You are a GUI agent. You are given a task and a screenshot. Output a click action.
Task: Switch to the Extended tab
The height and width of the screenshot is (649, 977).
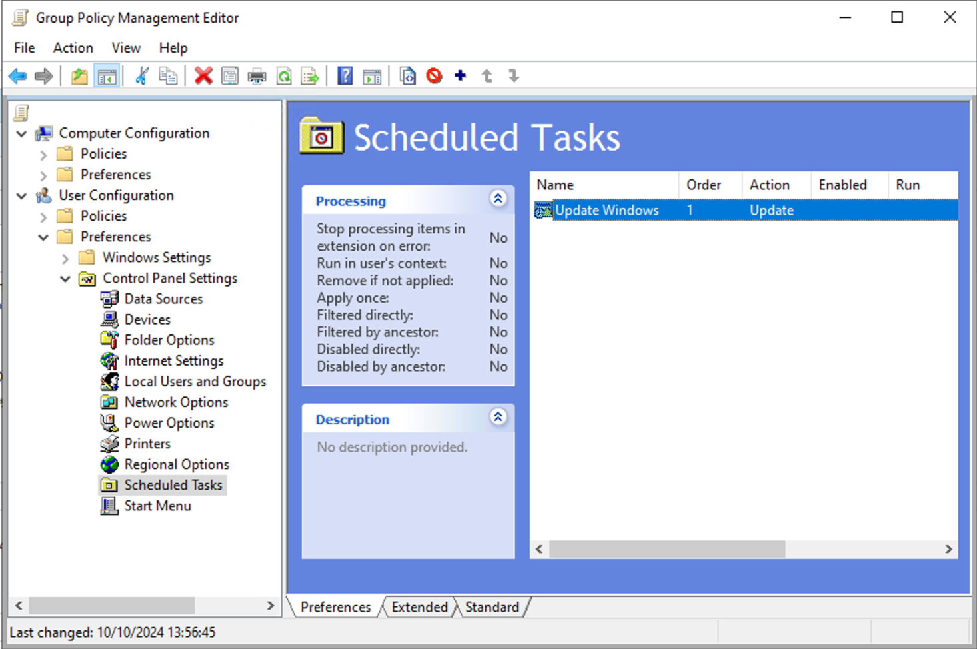419,607
